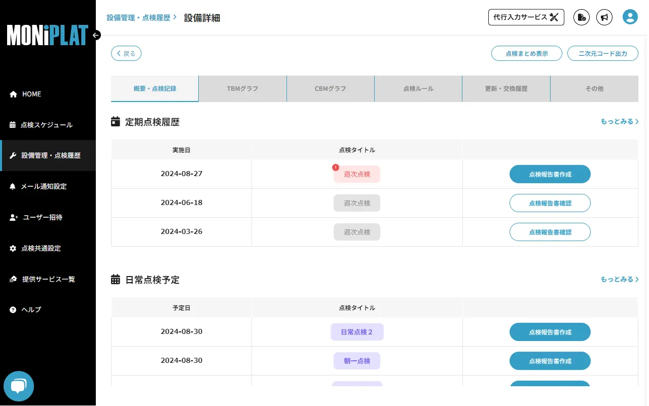
Task: Open the user profile avatar icon
Action: coord(630,17)
